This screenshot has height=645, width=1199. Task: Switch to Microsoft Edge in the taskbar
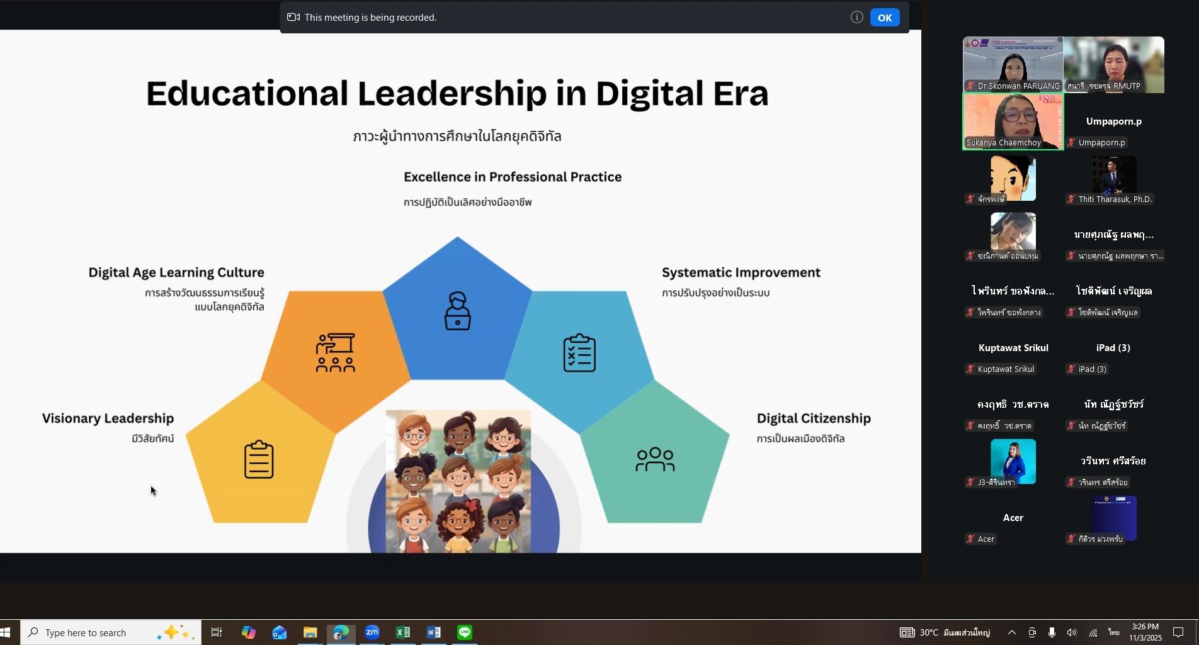click(341, 632)
